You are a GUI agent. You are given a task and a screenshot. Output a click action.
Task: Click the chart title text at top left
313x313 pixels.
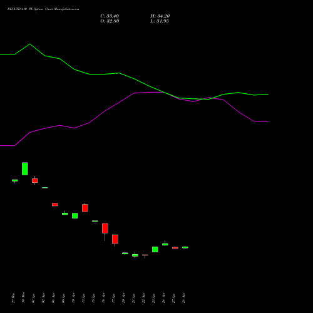tap(43, 9)
